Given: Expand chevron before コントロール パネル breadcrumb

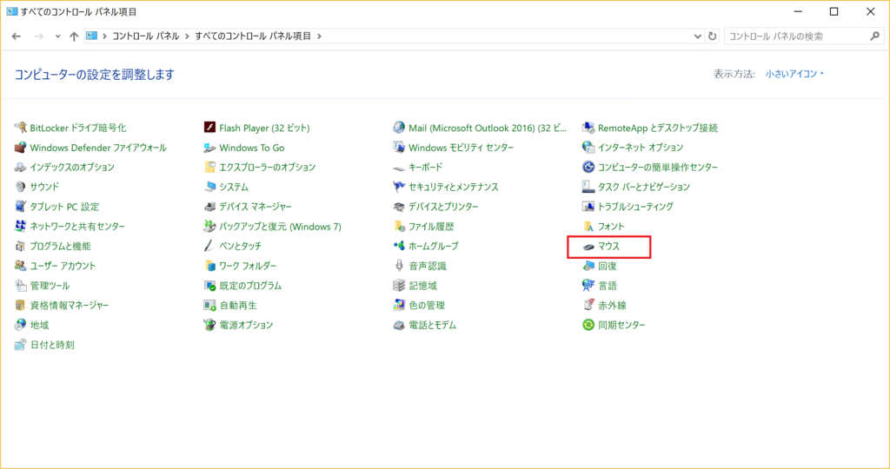Looking at the screenshot, I should point(104,36).
